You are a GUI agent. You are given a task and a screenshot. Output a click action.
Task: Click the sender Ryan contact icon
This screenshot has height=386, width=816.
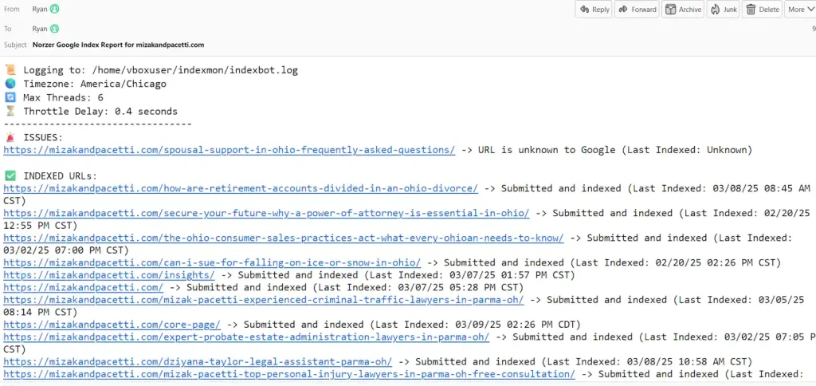pos(54,9)
